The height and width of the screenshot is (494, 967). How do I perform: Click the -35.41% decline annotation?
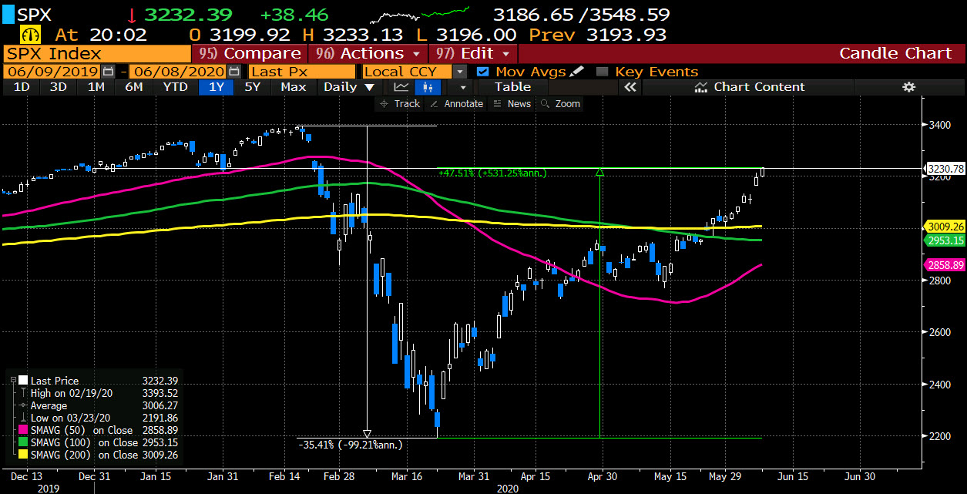pyautogui.click(x=350, y=445)
